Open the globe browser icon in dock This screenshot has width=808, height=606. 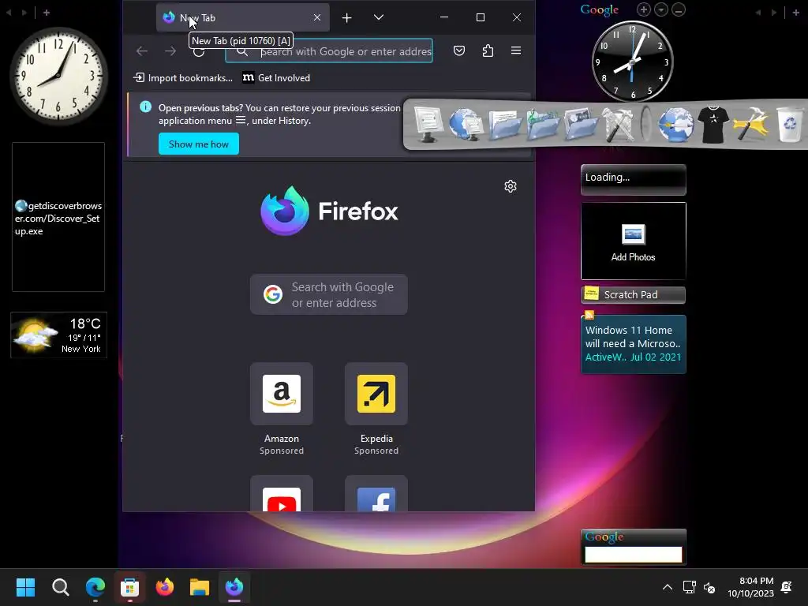coord(675,124)
